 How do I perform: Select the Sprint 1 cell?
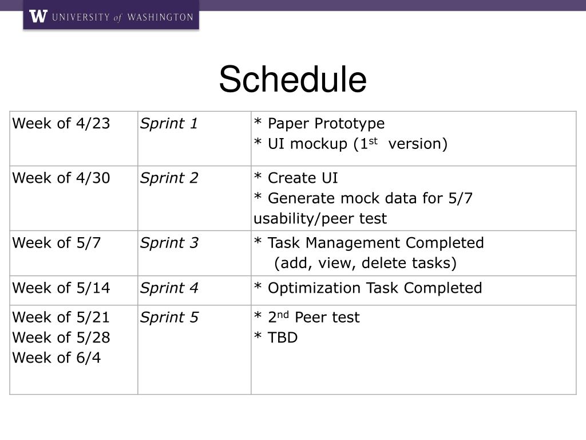click(169, 124)
